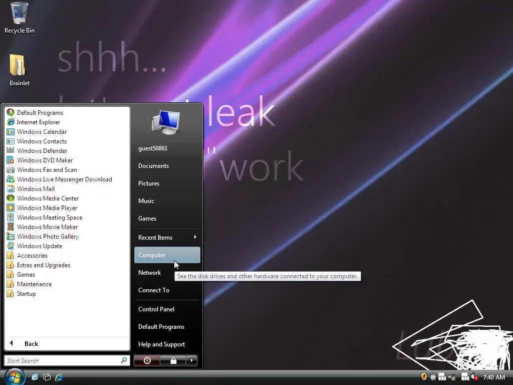Screen dimensions: 513x385
Task: Launch Windows Media Player
Action: (x=68, y=208)
